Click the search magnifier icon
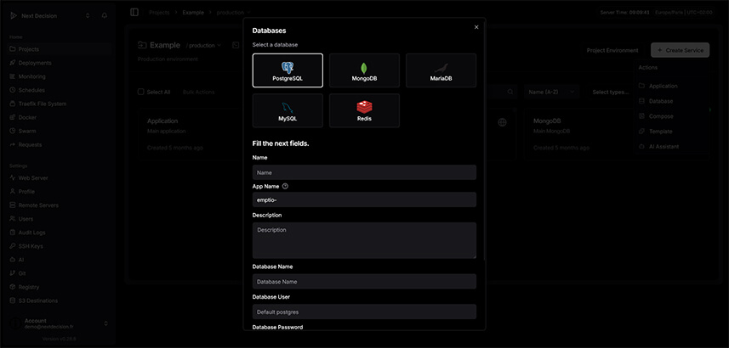 [510, 92]
